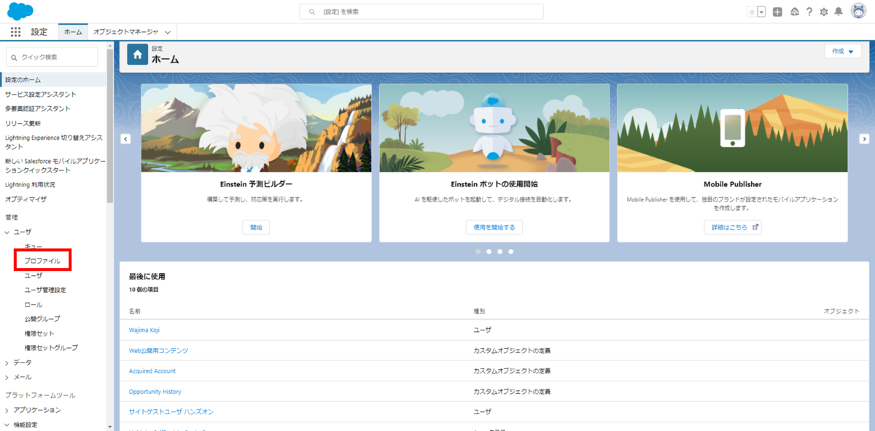The height and width of the screenshot is (431, 875).
Task: Click the Quick Find search box
Action: click(x=52, y=57)
